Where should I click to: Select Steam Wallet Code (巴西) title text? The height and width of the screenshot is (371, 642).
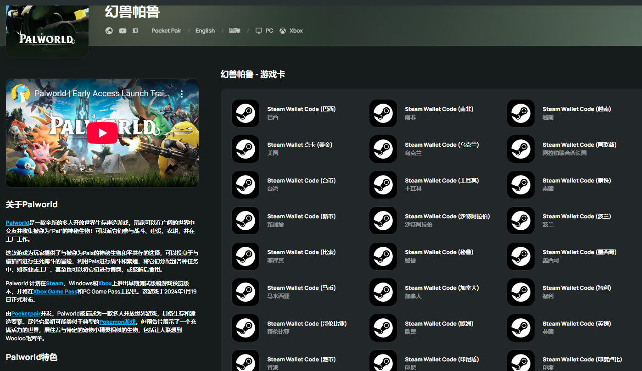point(301,109)
